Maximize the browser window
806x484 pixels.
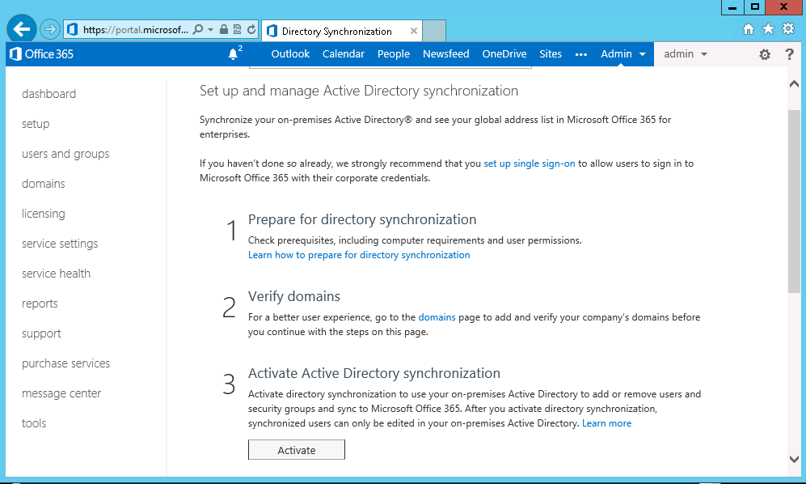point(754,7)
